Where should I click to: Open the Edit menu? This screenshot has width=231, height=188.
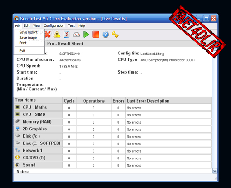coord(27,25)
